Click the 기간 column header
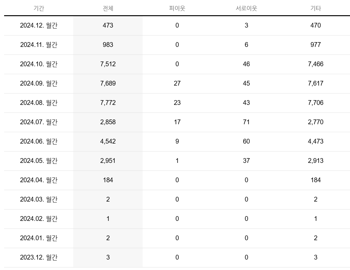Image resolution: width=350 pixels, height=270 pixels. (39, 8)
